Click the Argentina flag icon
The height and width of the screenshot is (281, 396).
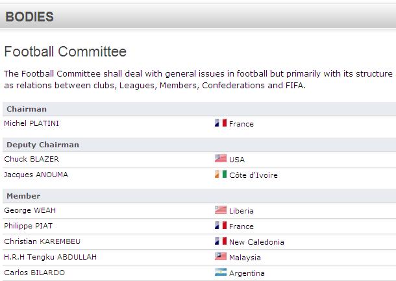pyautogui.click(x=221, y=272)
